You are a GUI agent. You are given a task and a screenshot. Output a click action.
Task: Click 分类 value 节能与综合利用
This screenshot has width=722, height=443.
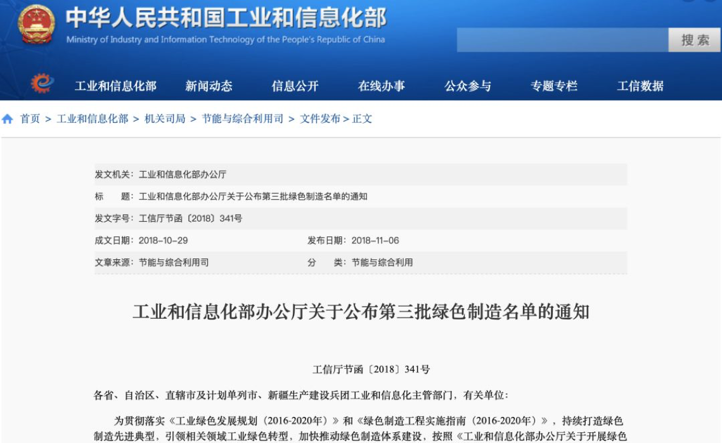click(382, 262)
